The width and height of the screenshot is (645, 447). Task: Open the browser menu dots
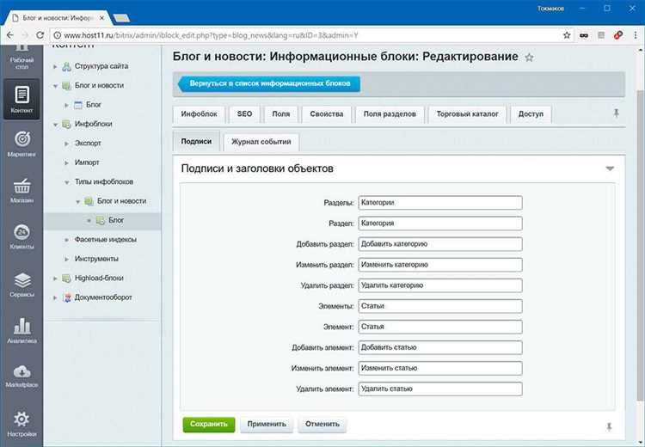point(636,35)
